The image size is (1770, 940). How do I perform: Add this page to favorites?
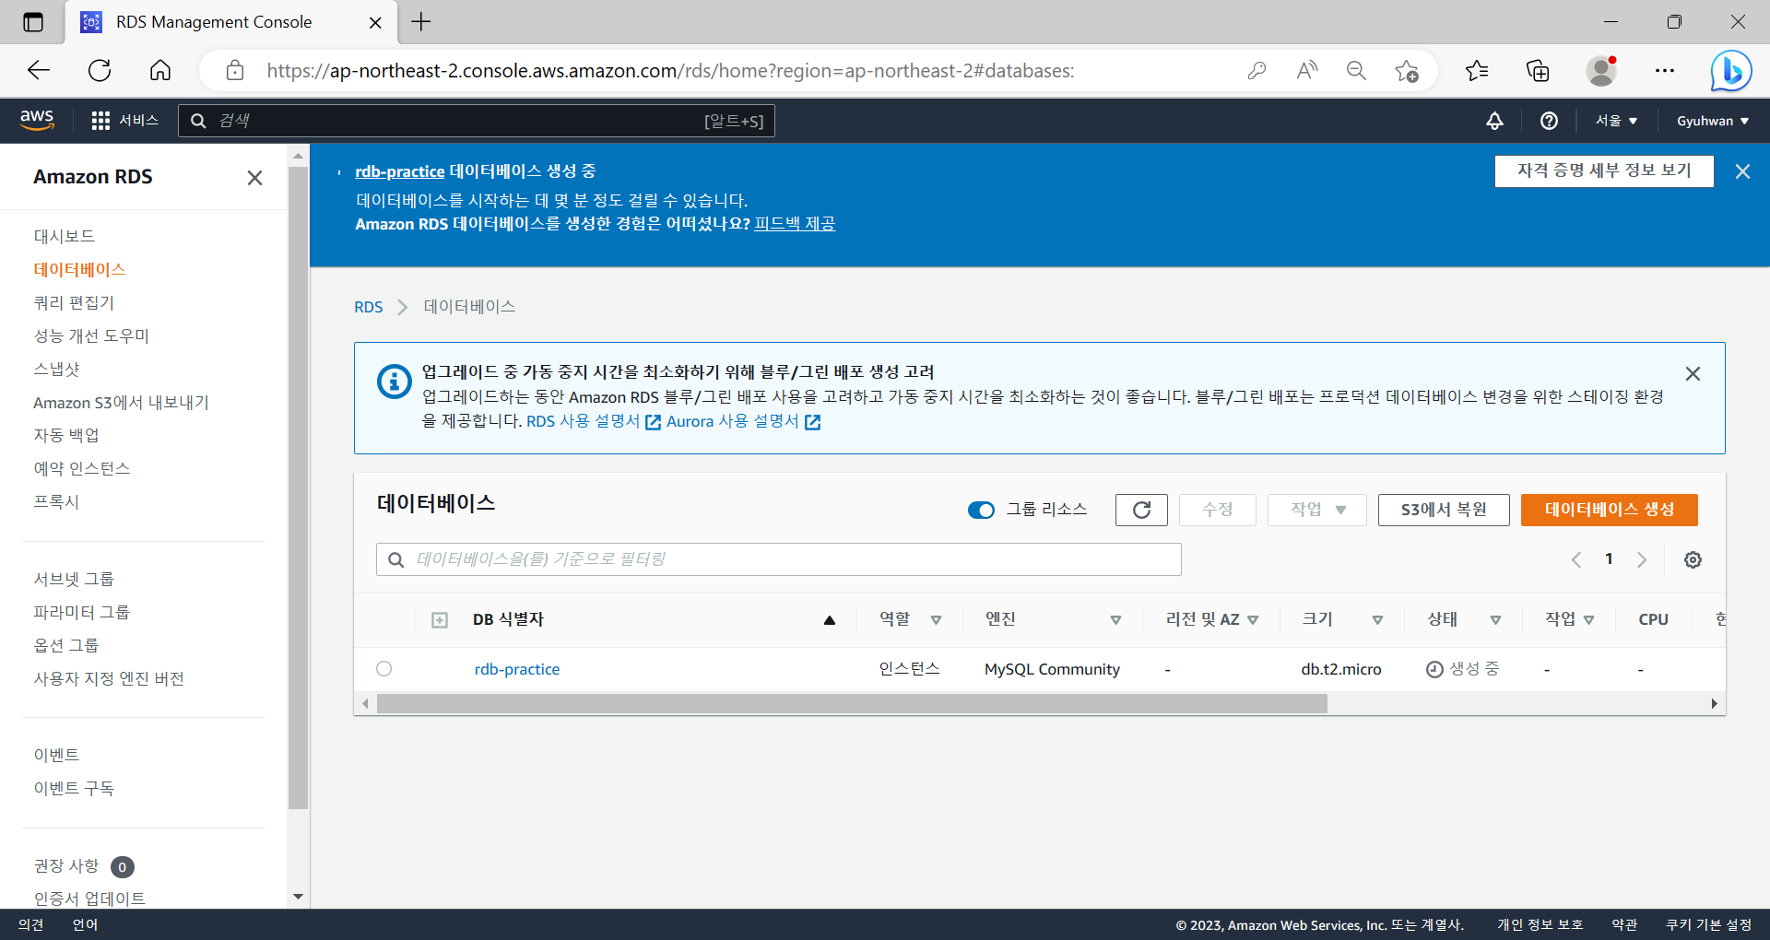(1407, 70)
